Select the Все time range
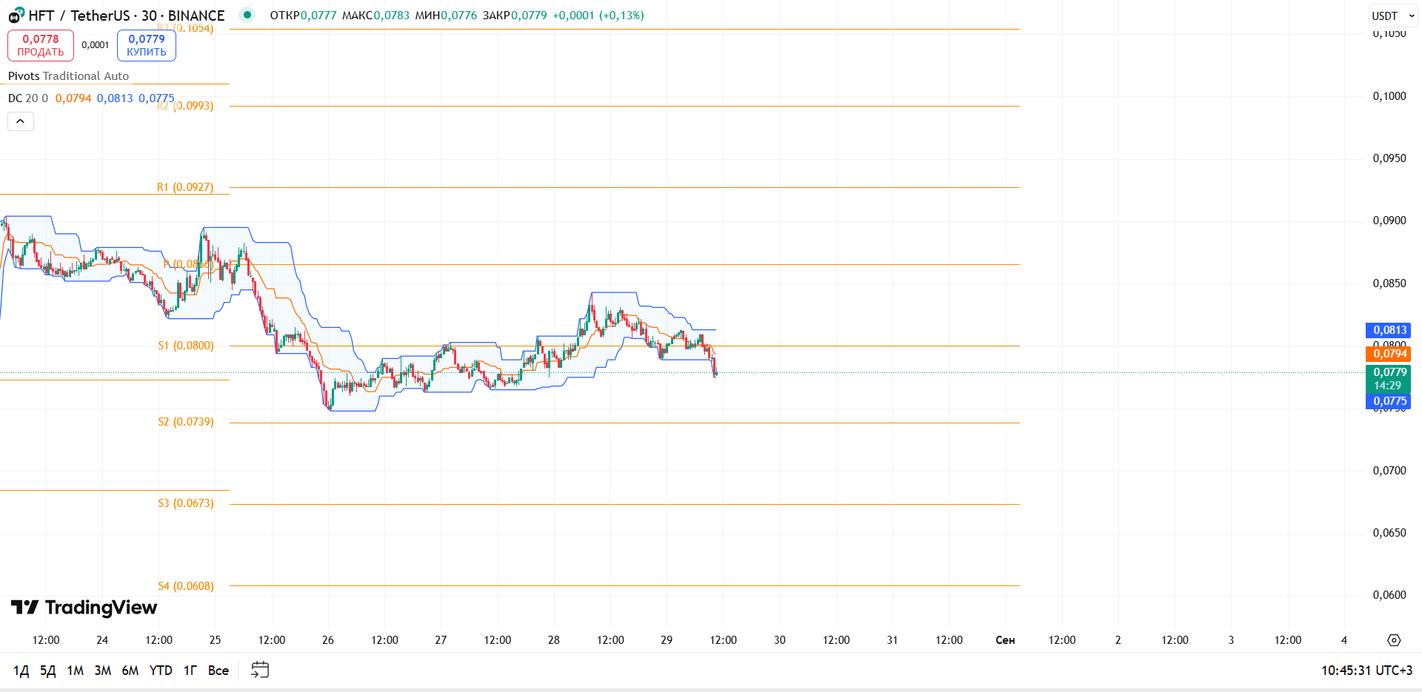This screenshot has width=1422, height=692. (x=218, y=671)
